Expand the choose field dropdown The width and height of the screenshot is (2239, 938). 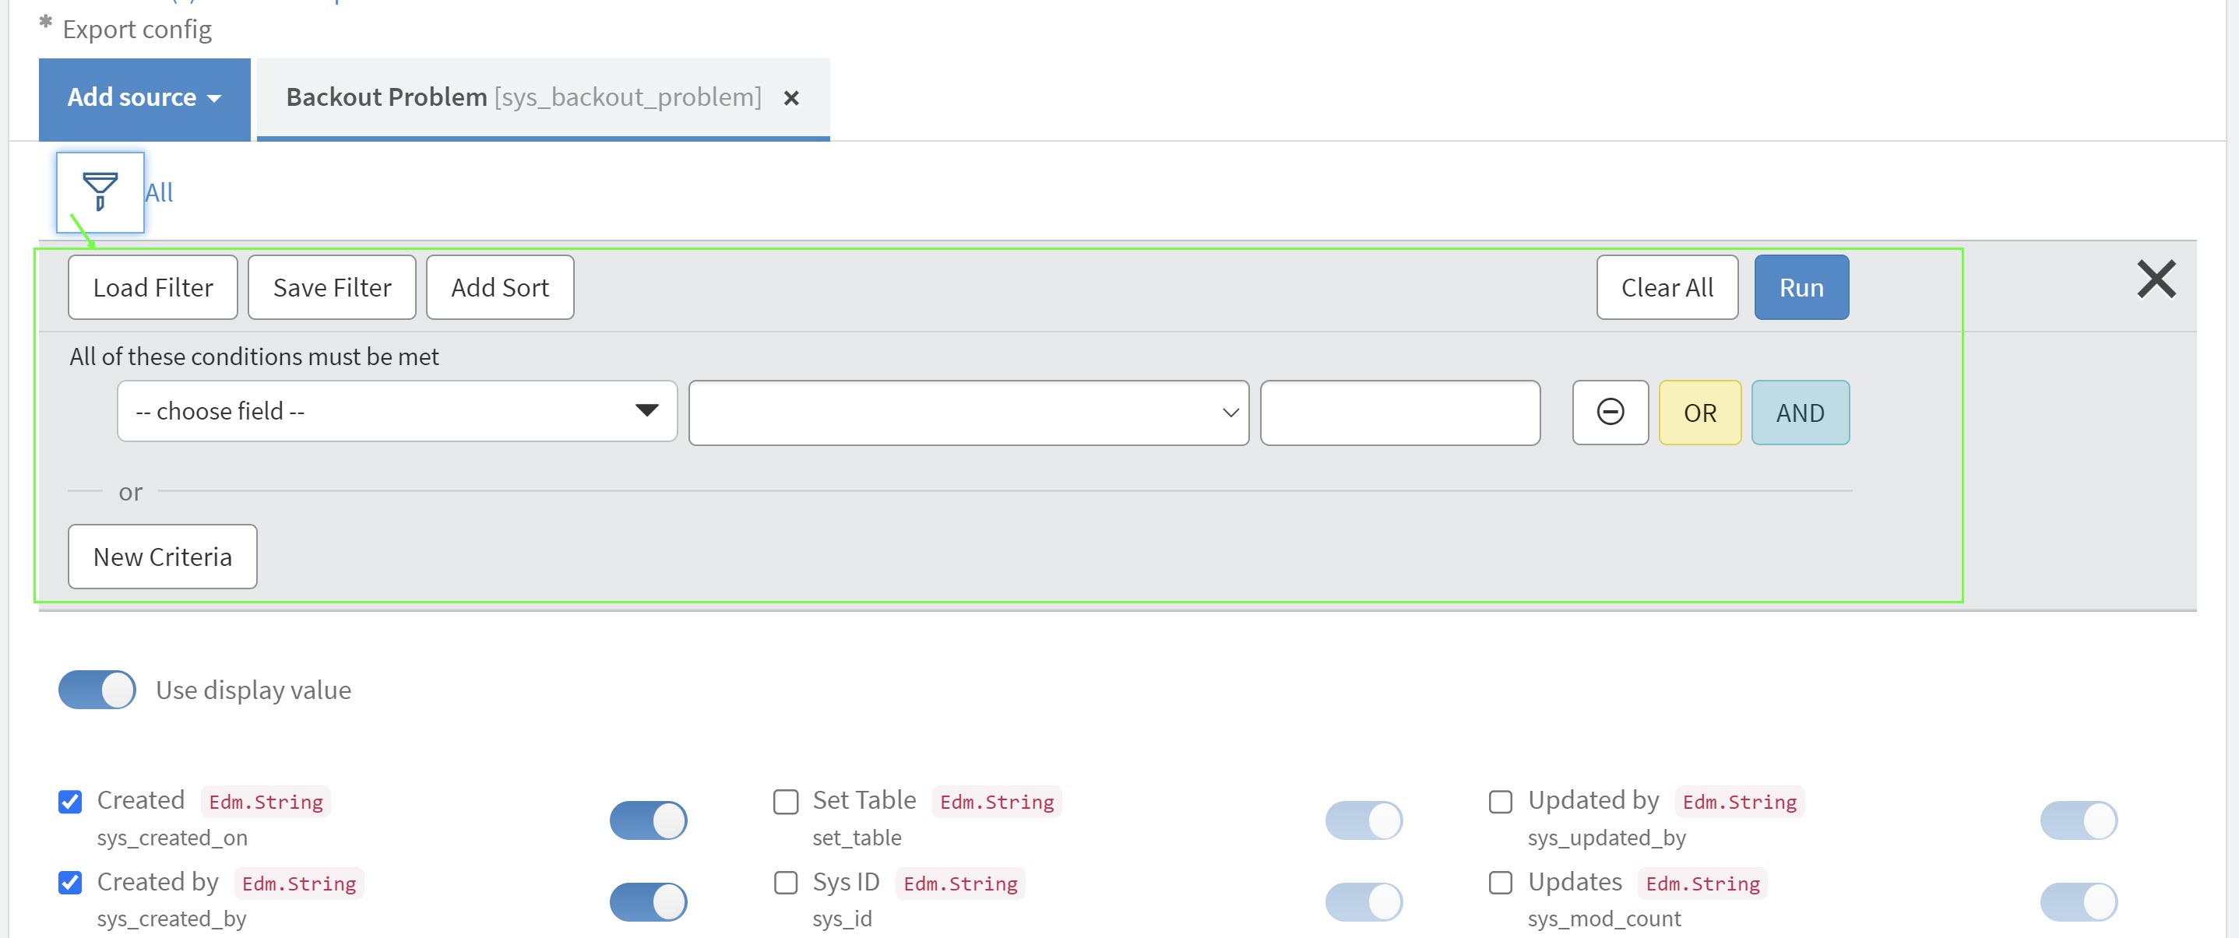397,412
